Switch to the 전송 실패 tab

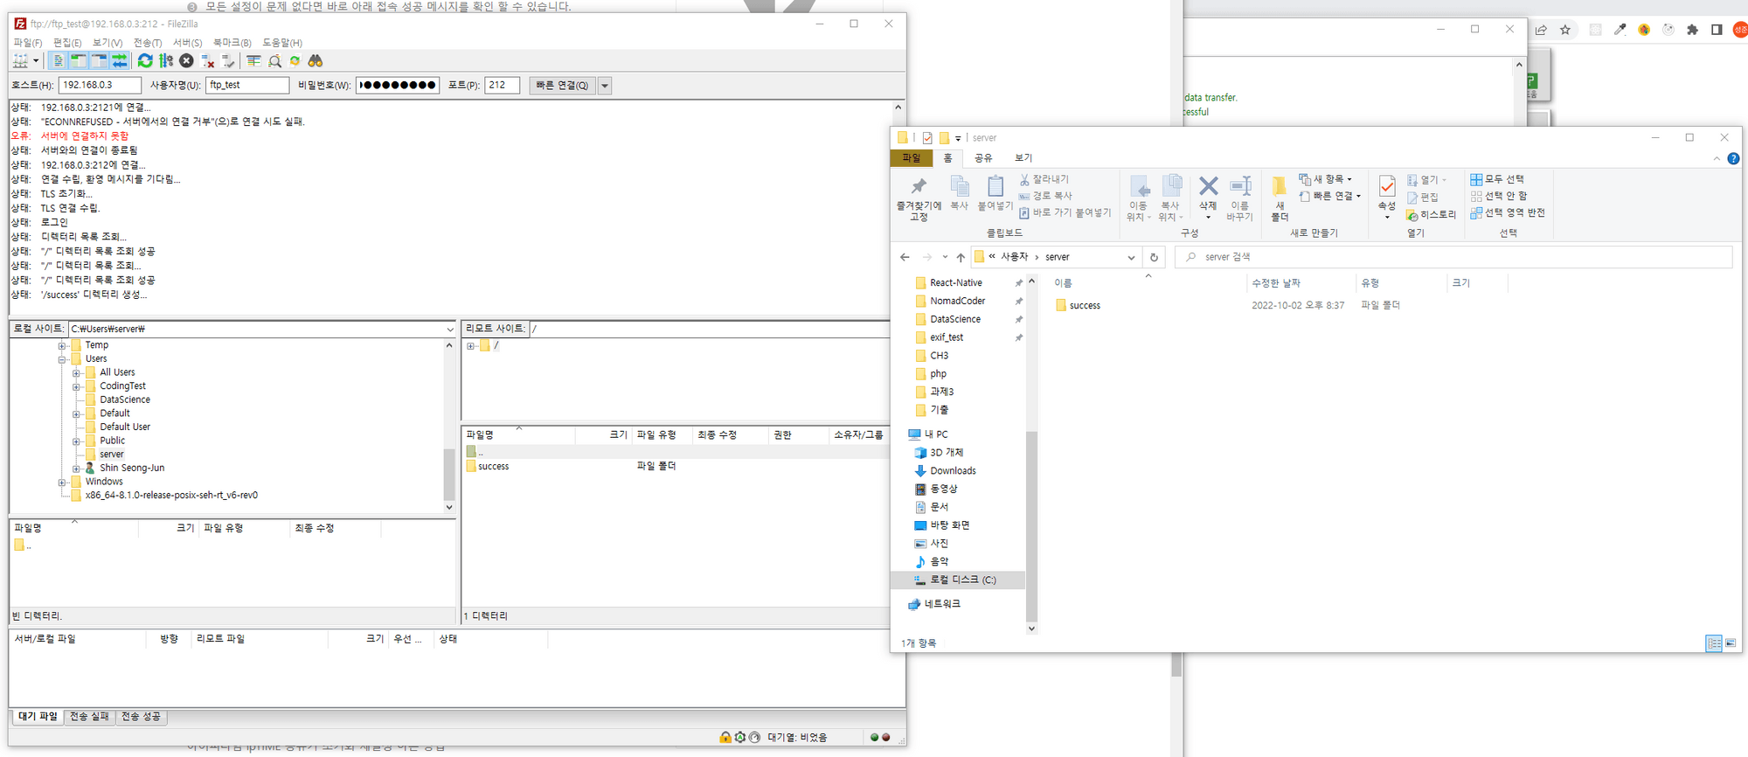tap(89, 717)
